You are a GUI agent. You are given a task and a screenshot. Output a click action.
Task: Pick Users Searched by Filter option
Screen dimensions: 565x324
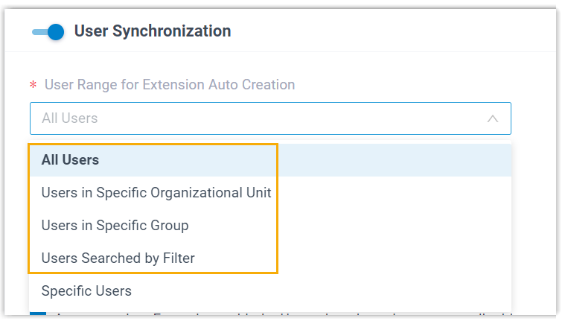118,258
